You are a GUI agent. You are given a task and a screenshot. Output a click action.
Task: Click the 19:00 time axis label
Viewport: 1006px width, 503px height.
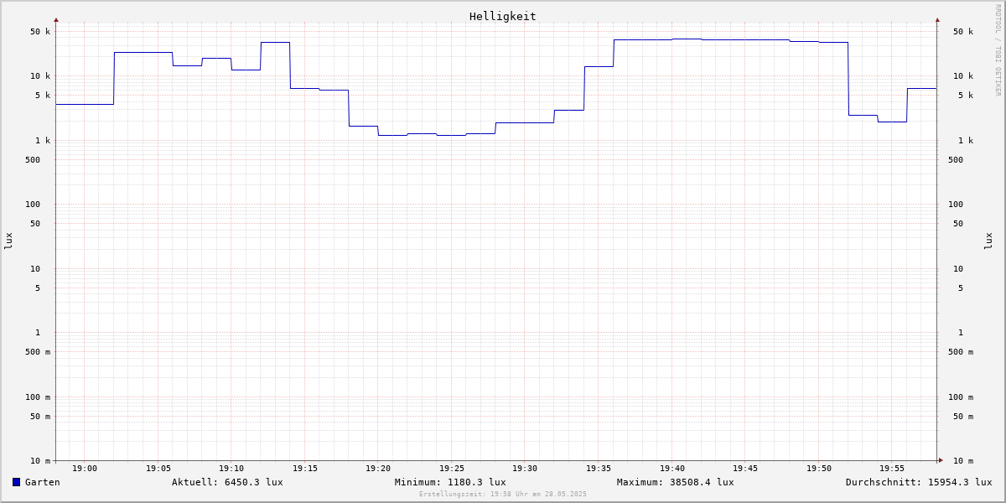(x=85, y=469)
